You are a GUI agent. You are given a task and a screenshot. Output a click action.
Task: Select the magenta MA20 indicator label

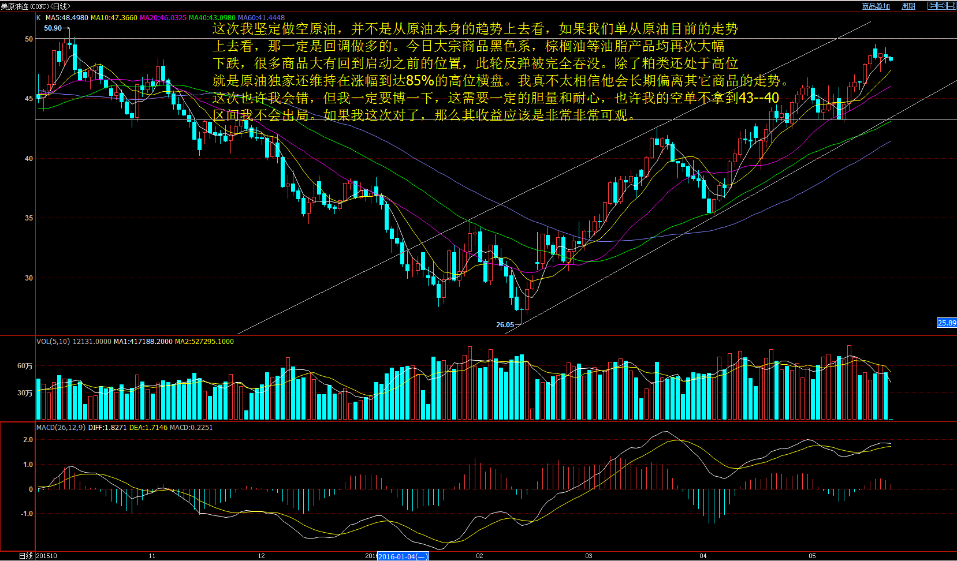163,18
